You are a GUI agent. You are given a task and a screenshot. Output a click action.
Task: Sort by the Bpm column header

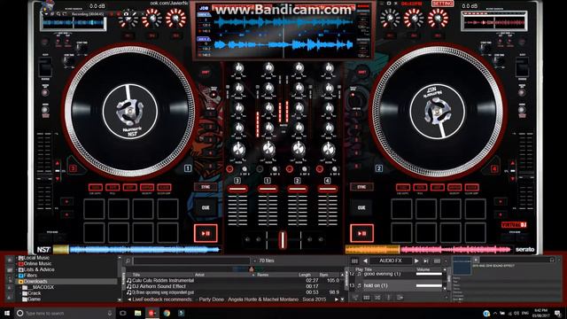tap(324, 275)
